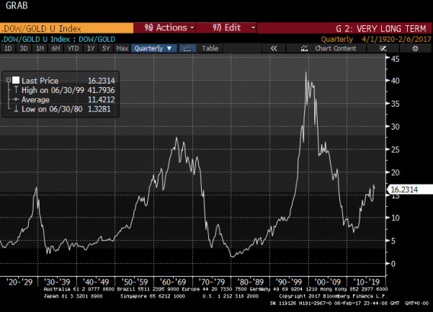
Task: Open the Quarterly periodicity dropdown
Action: [x=154, y=48]
